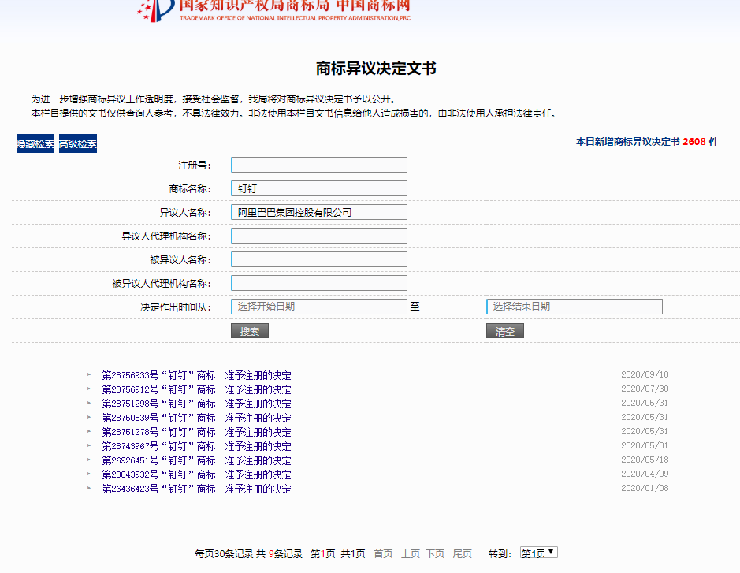740x573 pixels.
Task: Open decision for trademark 第28756933号
Action: [x=196, y=375]
